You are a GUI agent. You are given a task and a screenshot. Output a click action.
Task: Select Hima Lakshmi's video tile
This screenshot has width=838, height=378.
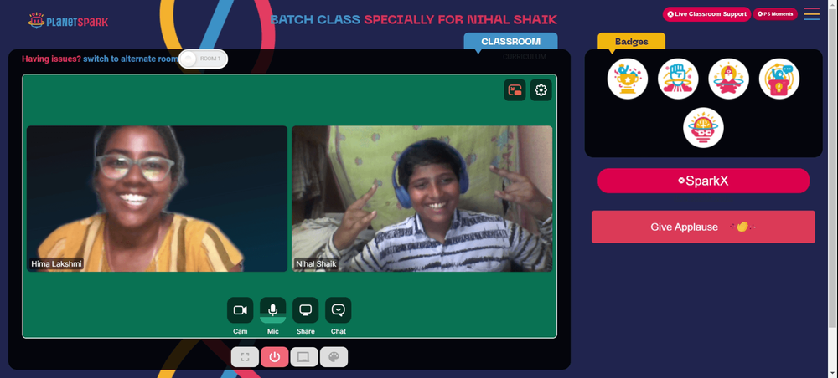pyautogui.click(x=158, y=199)
